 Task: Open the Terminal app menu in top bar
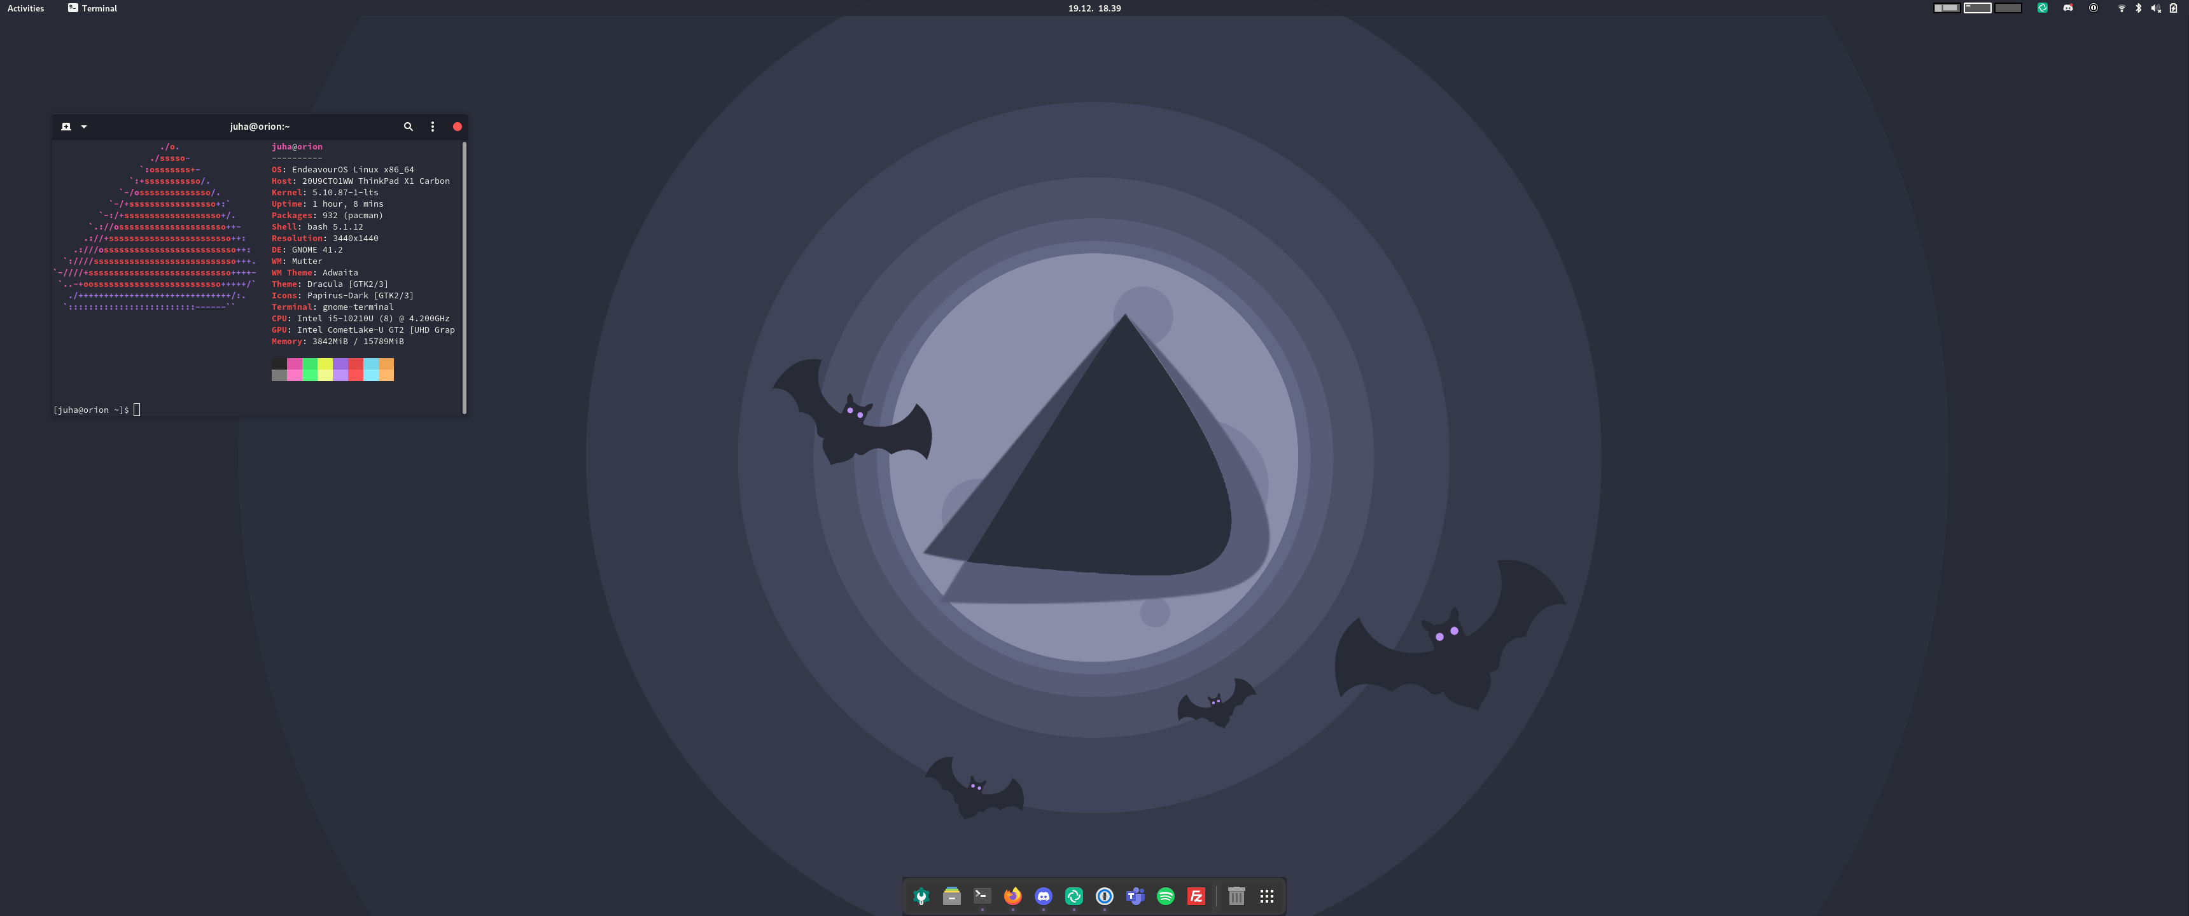click(93, 8)
